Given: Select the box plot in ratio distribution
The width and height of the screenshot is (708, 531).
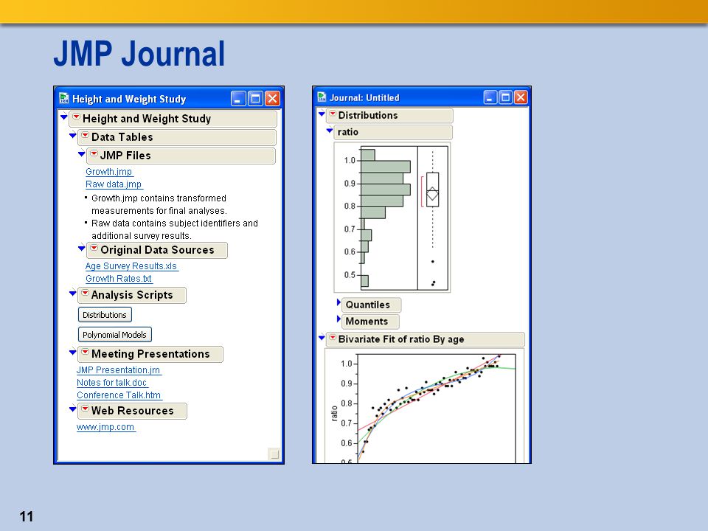Looking at the screenshot, I should click(x=433, y=190).
